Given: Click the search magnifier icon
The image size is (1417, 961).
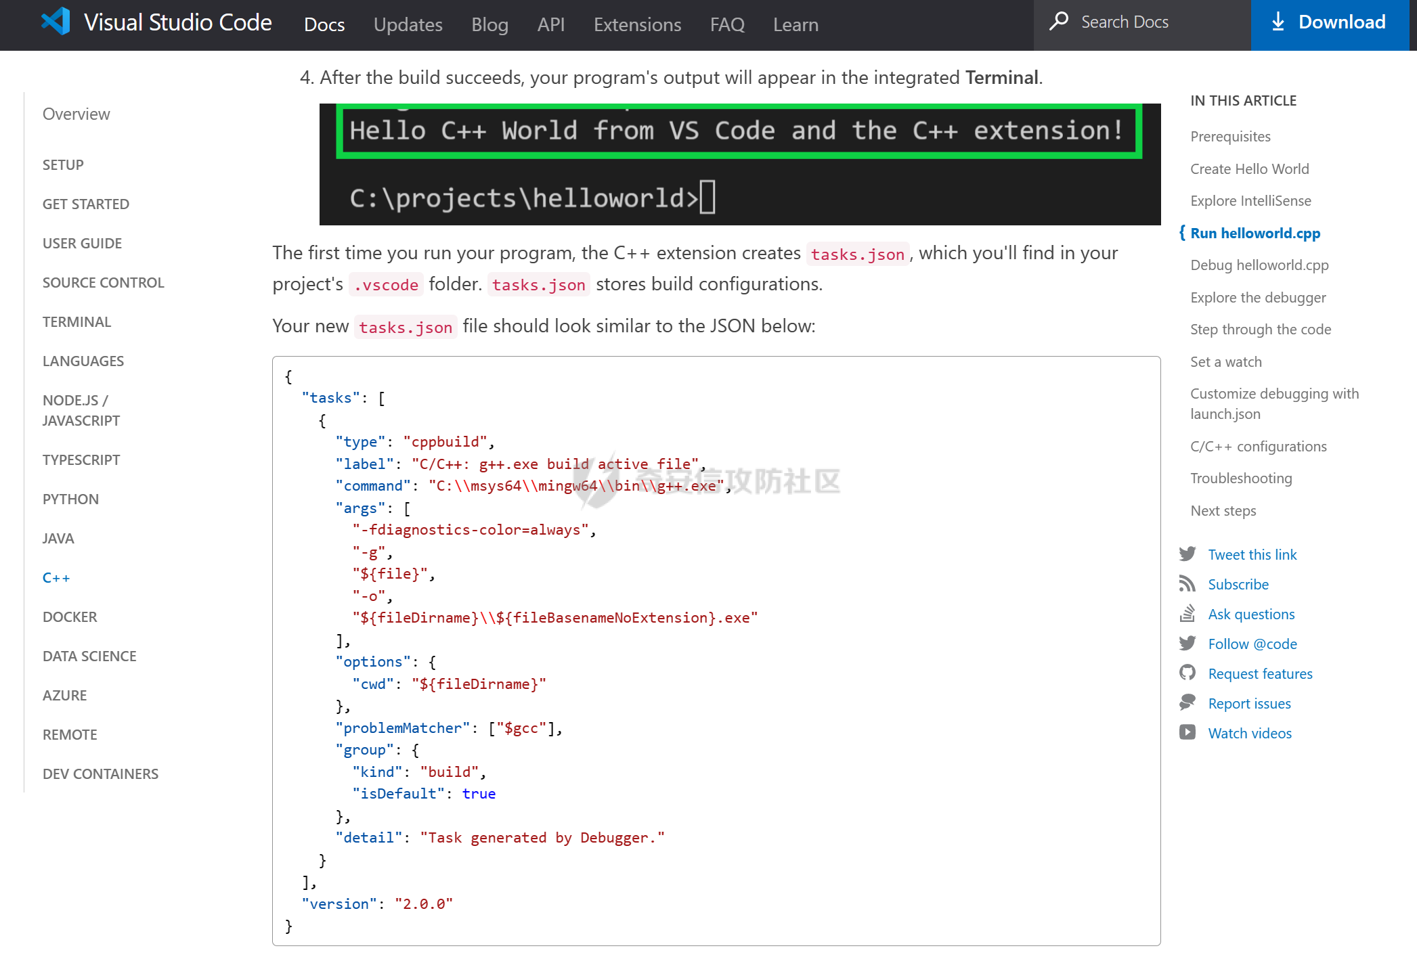Looking at the screenshot, I should 1059,22.
